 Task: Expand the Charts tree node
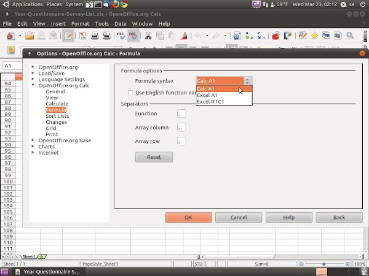click(33, 146)
